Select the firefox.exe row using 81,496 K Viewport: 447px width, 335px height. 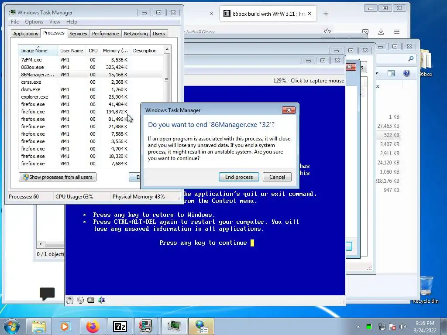point(80,119)
